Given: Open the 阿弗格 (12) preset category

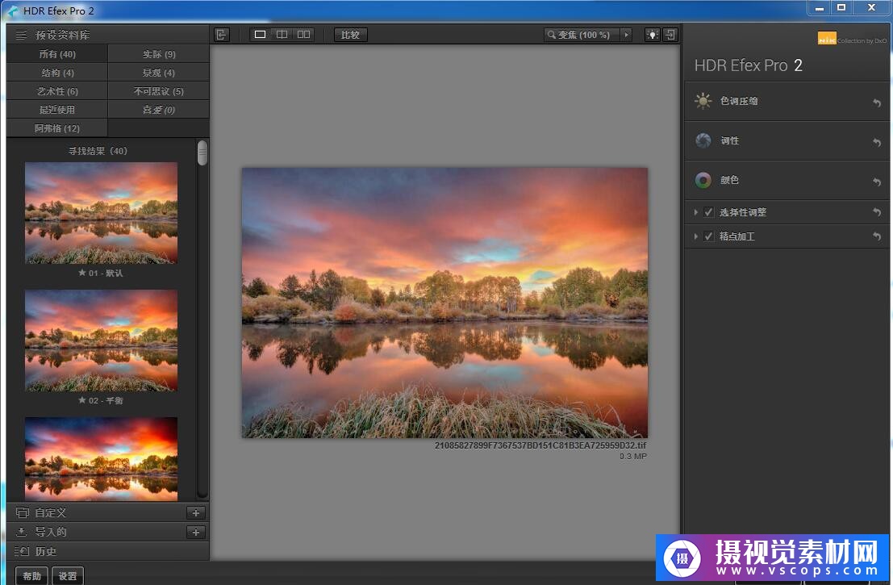Looking at the screenshot, I should pyautogui.click(x=57, y=128).
